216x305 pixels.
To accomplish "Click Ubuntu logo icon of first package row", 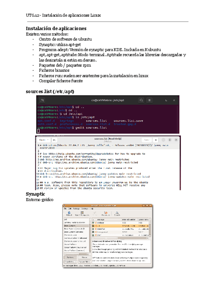I will click(x=96, y=223).
